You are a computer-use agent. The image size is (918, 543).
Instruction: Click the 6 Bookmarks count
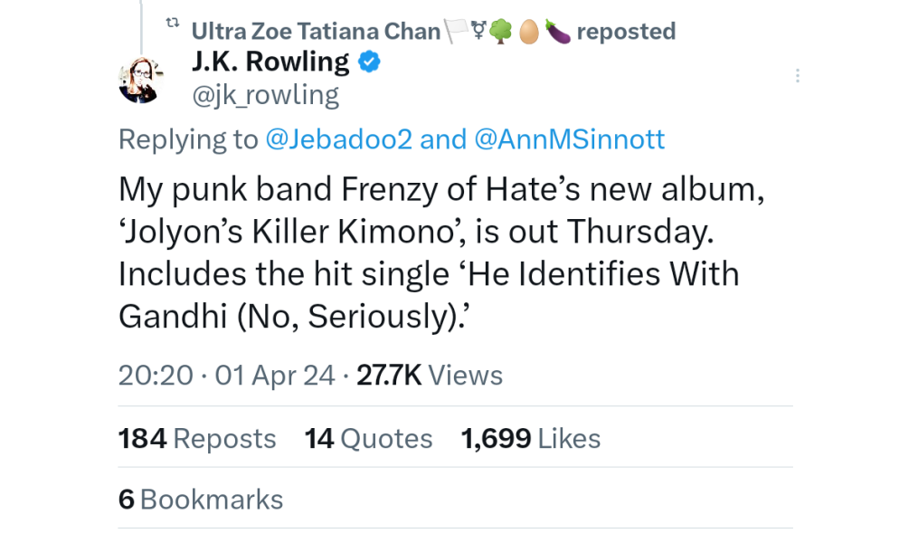pos(200,499)
